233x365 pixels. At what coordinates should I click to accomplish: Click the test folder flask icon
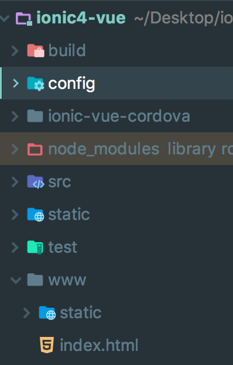[35, 247]
